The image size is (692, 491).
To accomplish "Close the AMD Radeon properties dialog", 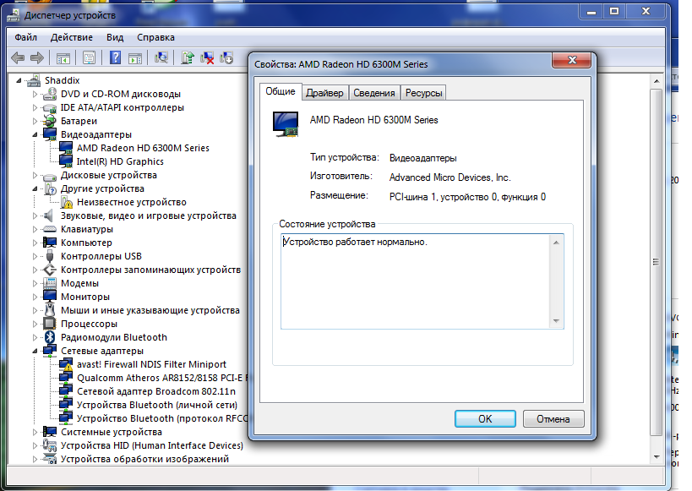I will [571, 61].
